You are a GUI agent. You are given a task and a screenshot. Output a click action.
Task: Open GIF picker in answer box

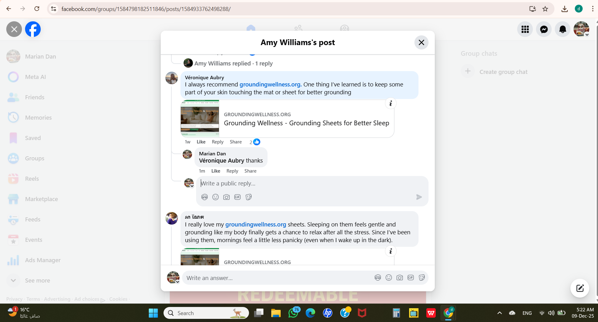(x=411, y=278)
